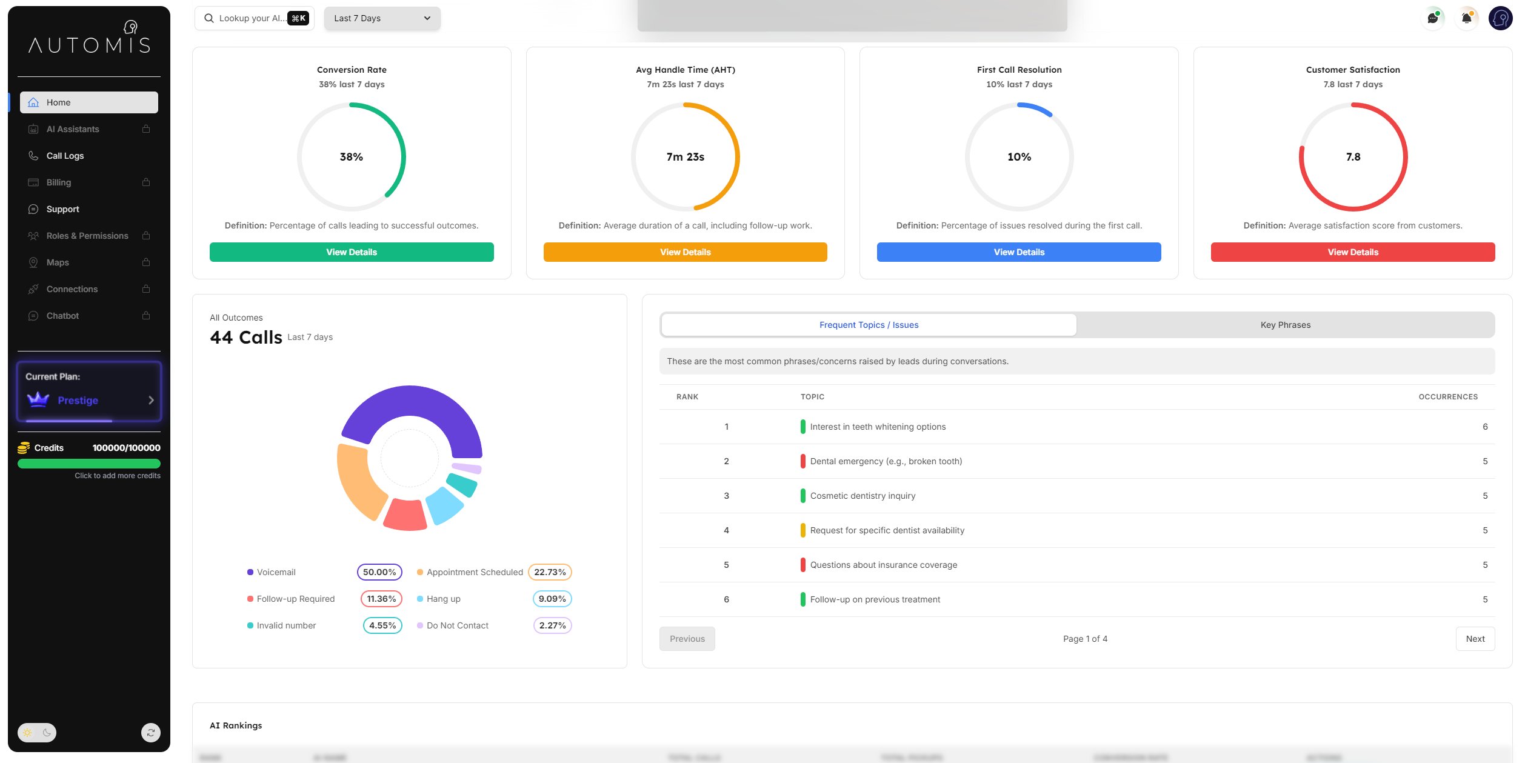Click the lock icon beside Connections
1525x763 pixels.
pos(146,288)
